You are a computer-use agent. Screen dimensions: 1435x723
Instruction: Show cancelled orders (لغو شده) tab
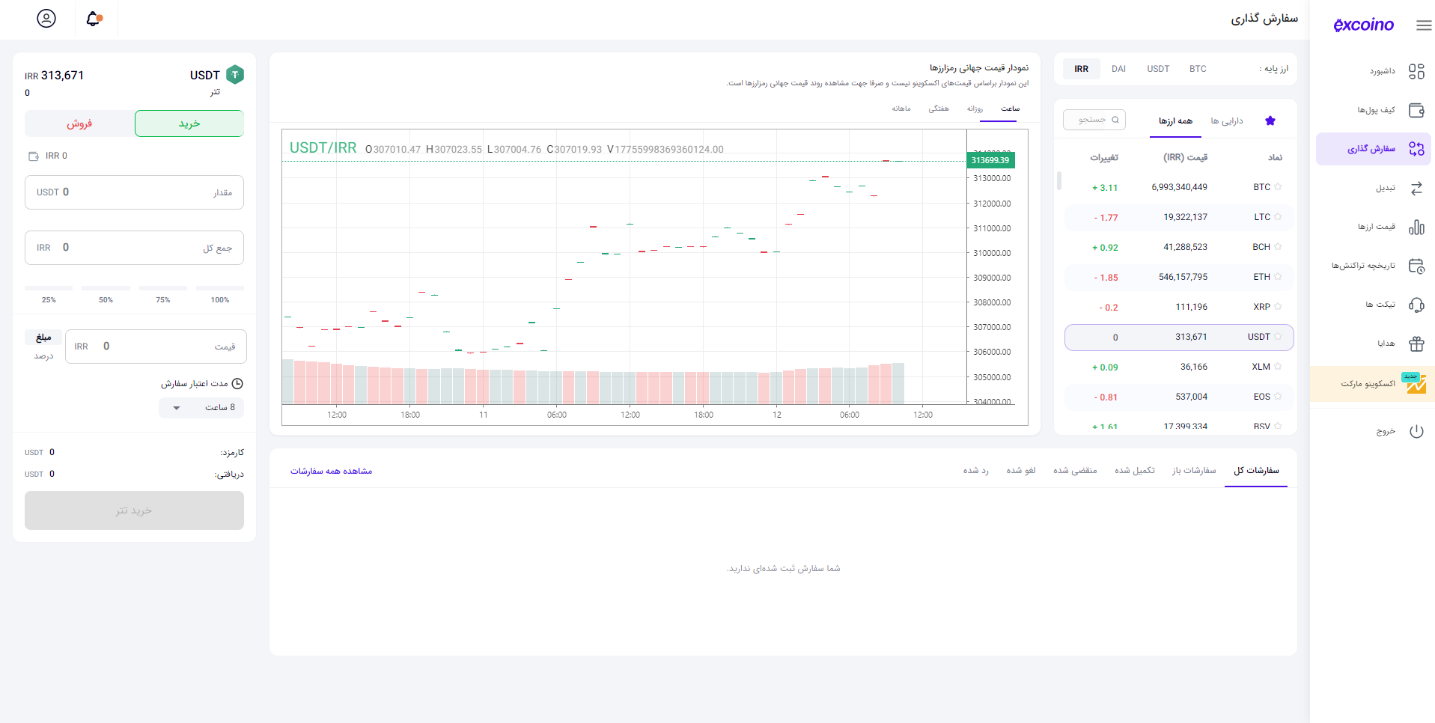1021,471
